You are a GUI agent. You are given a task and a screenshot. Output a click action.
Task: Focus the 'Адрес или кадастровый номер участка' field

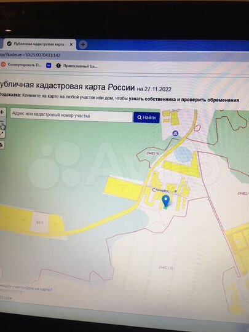point(71,116)
